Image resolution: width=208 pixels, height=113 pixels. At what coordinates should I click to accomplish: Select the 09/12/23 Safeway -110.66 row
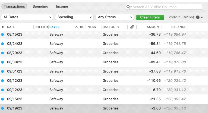[x=104, y=81]
